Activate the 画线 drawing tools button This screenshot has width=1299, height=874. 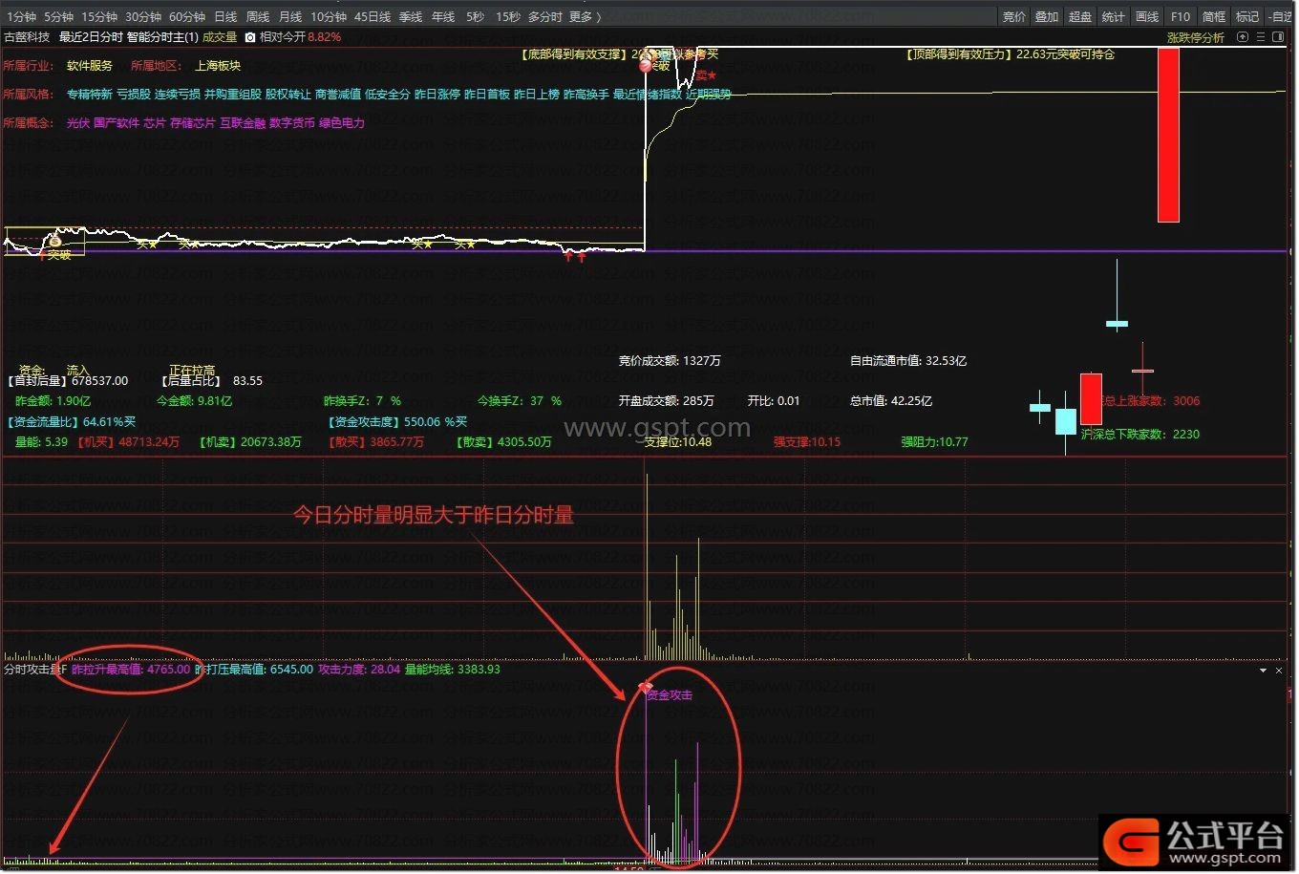(x=1147, y=17)
